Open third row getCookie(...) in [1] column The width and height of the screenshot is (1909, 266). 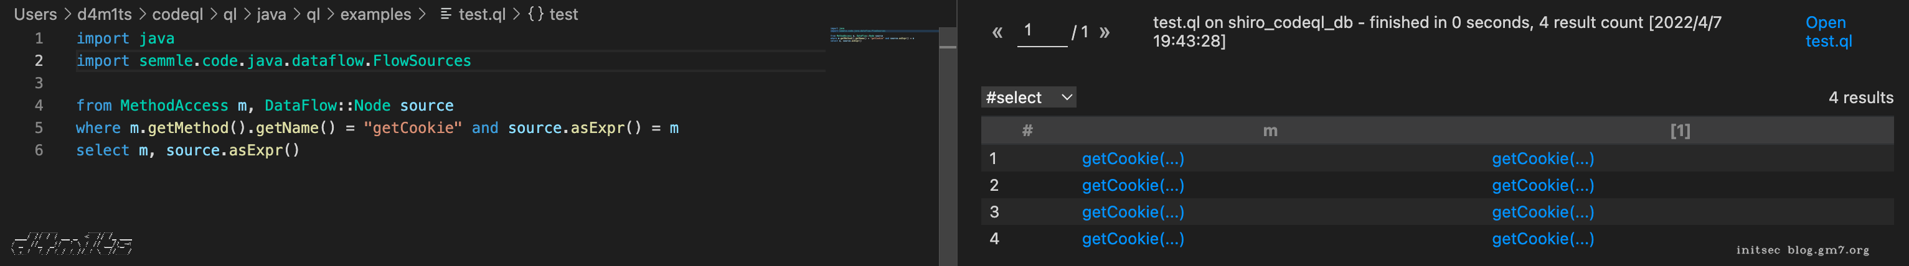tap(1542, 212)
